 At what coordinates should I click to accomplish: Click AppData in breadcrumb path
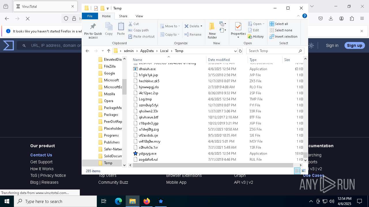click(147, 51)
